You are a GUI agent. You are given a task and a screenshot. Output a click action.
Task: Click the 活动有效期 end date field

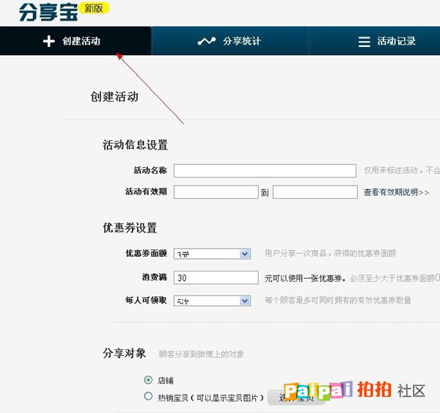tap(315, 192)
